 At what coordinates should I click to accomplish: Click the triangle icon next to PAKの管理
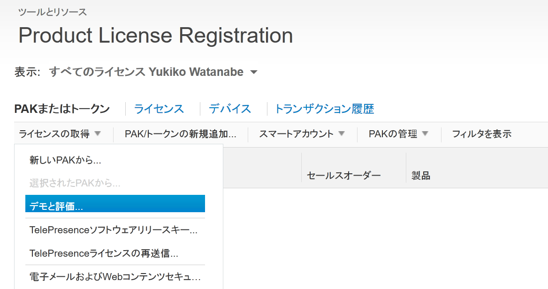click(x=425, y=134)
